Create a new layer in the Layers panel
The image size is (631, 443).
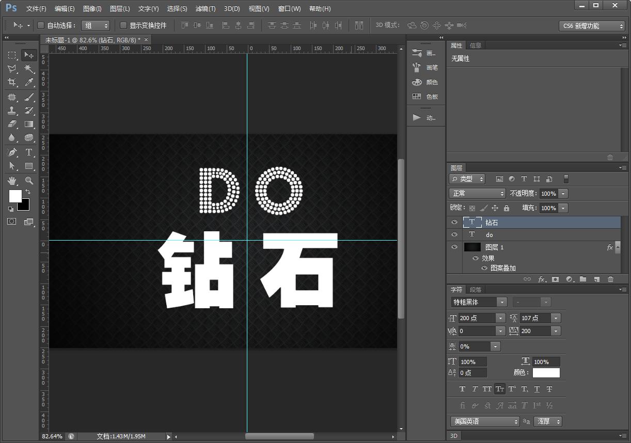click(597, 279)
